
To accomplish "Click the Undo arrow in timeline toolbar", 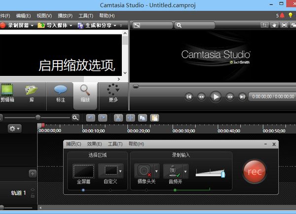I will [x=90, y=118].
